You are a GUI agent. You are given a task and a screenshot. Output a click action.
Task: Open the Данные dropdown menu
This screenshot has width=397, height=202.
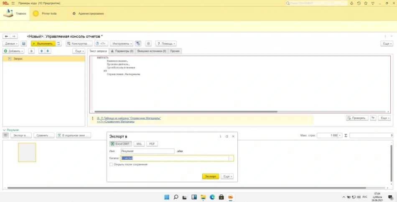10,43
